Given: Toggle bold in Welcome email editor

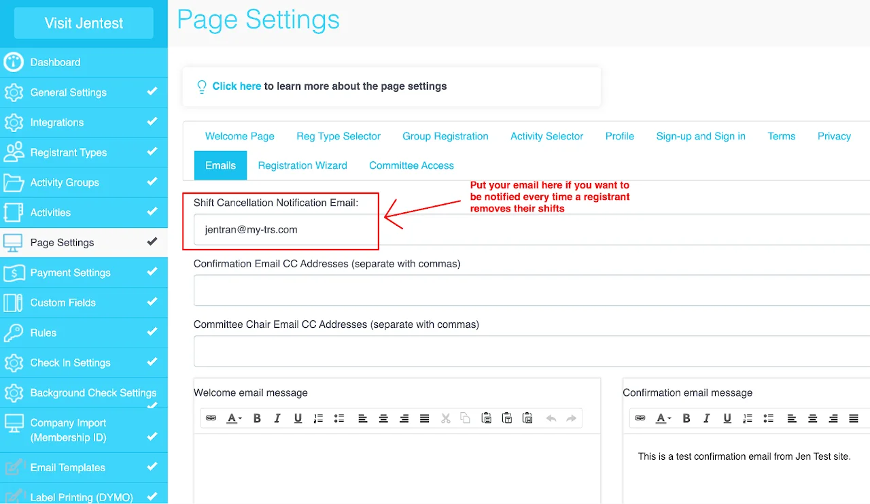Looking at the screenshot, I should [258, 418].
